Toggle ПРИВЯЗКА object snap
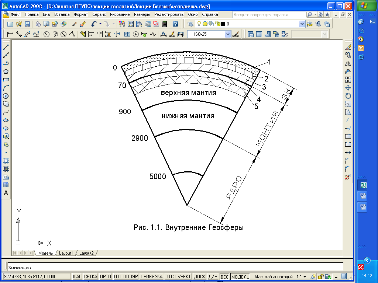The image size is (378, 283). point(152,276)
